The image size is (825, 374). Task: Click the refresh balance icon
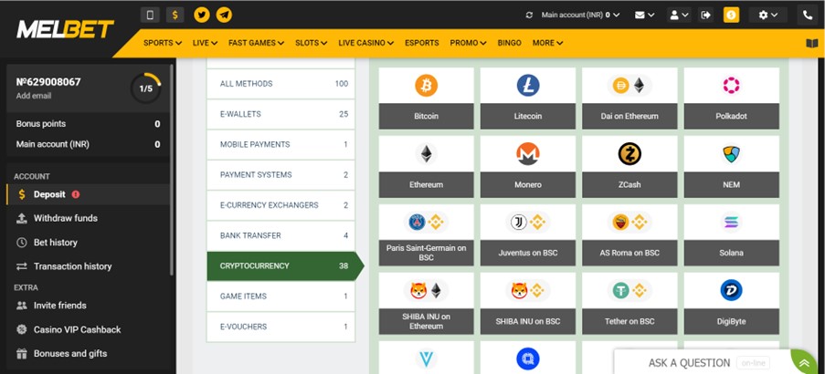pos(529,15)
